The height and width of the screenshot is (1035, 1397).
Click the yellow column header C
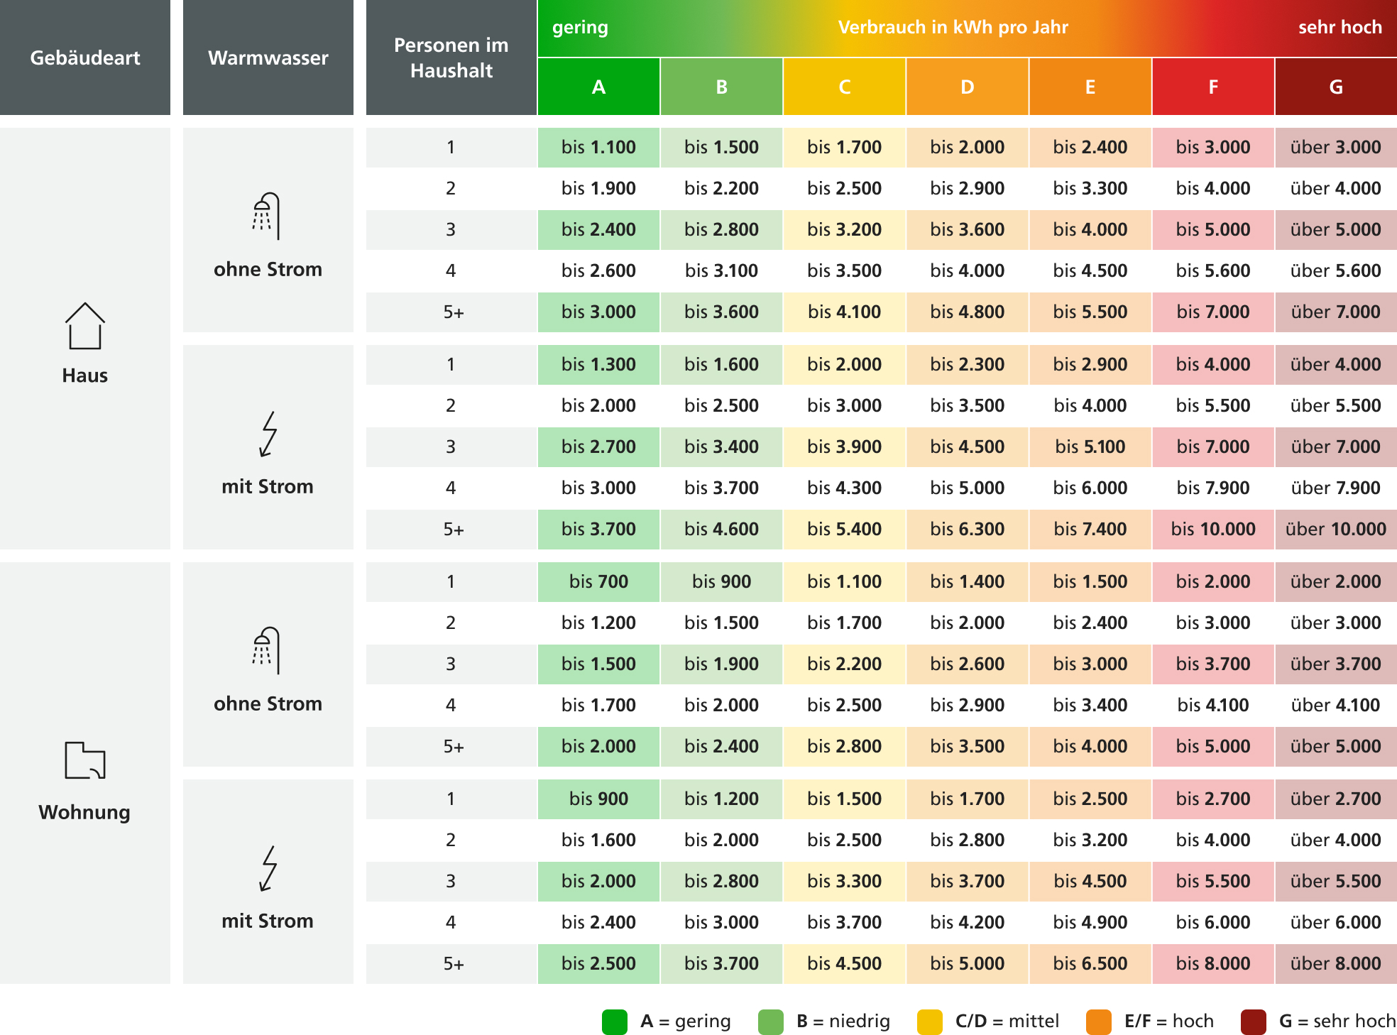tap(845, 87)
